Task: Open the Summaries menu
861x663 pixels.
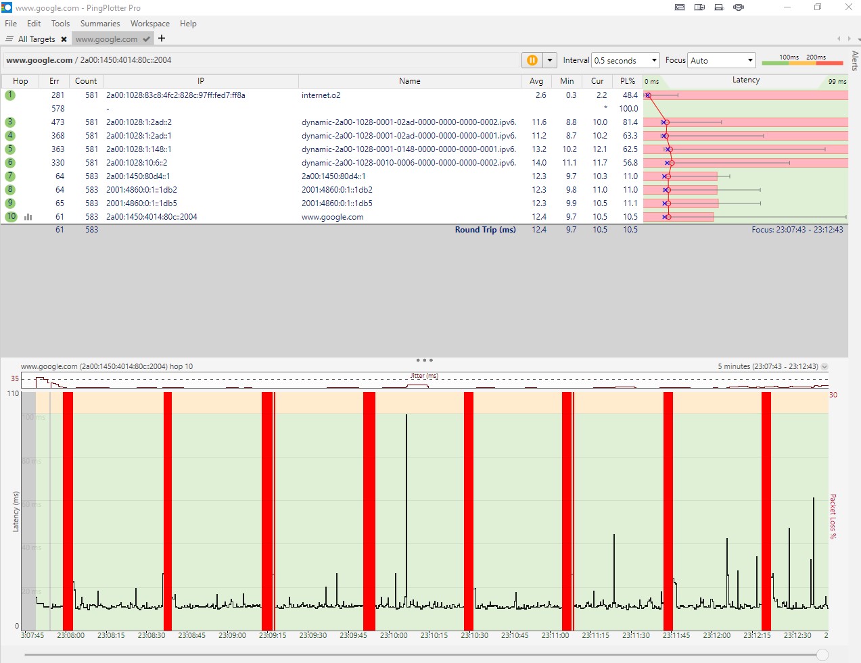Action: click(100, 24)
